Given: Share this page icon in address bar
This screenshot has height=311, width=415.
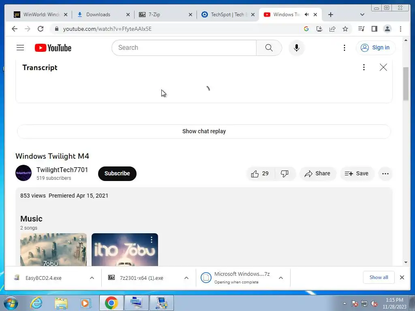Looking at the screenshot, I should click(332, 29).
